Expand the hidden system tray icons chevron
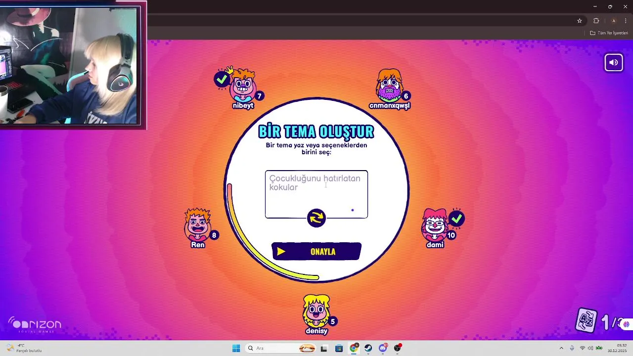Image resolution: width=633 pixels, height=356 pixels. point(561,348)
